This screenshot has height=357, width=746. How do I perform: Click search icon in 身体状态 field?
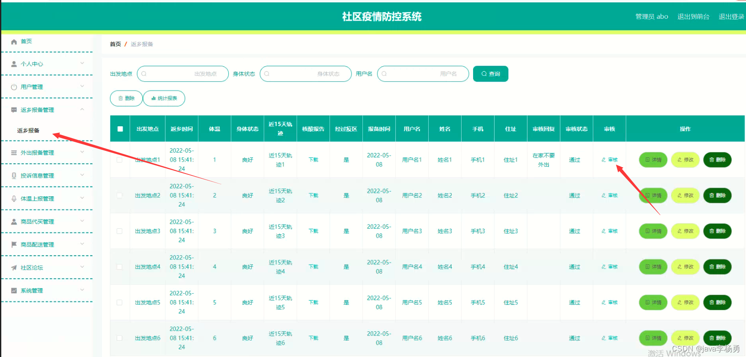coord(267,74)
